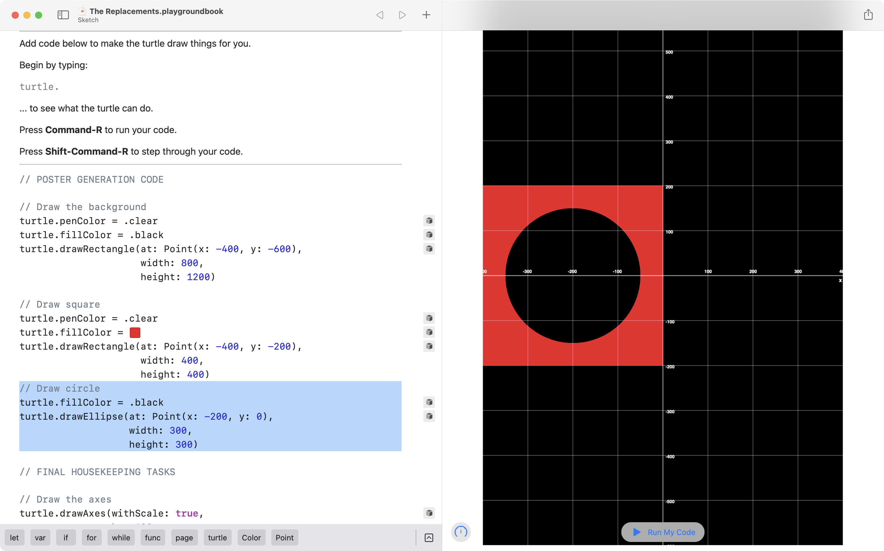Screen dimensions: 884x551
Task: Scroll down in the code editor
Action: click(429, 538)
